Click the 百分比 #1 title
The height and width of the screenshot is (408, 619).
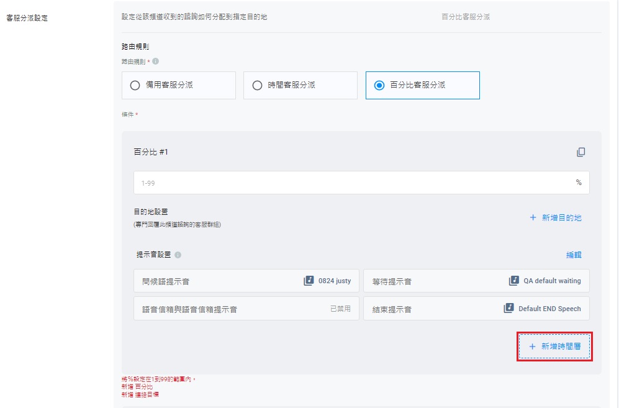[x=151, y=152]
